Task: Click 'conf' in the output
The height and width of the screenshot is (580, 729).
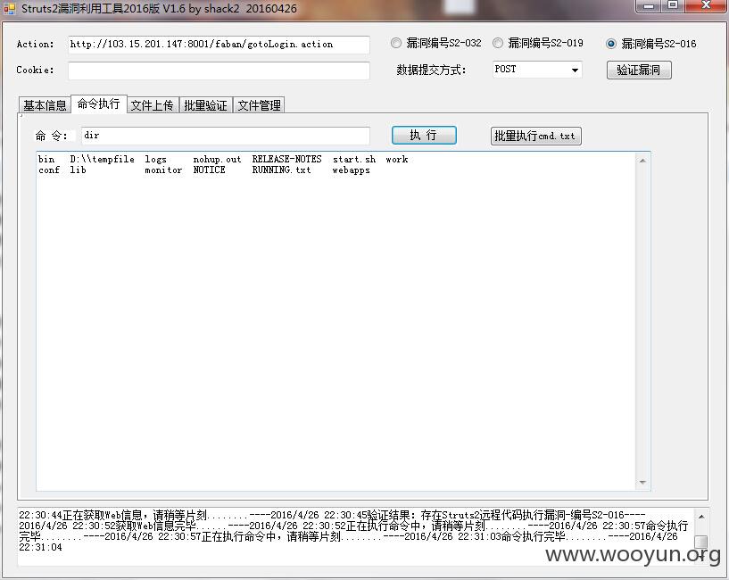Action: coord(49,170)
